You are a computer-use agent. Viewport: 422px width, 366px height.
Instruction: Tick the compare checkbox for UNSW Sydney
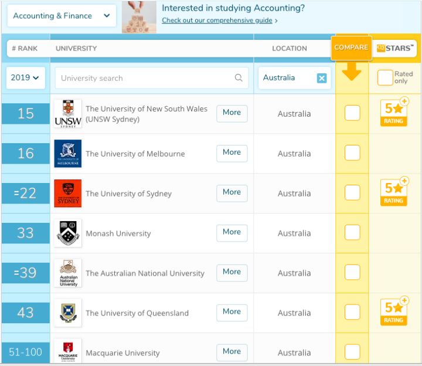click(352, 113)
